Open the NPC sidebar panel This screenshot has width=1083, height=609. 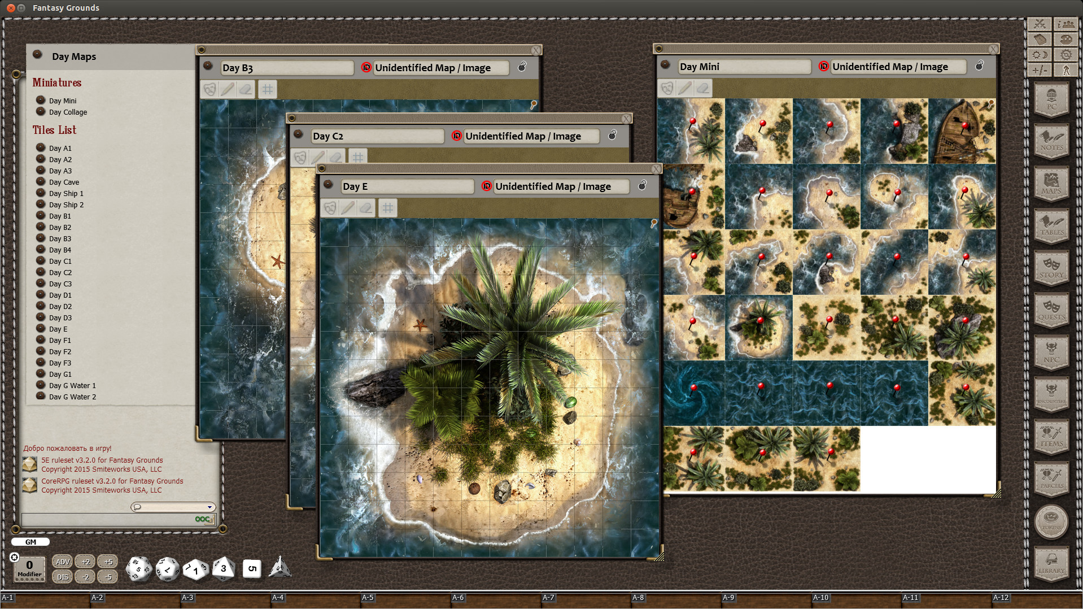tap(1051, 352)
